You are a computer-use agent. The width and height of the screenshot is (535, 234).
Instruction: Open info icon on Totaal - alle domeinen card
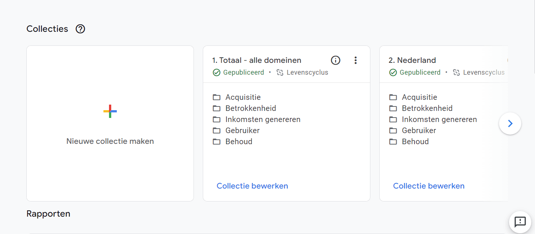click(336, 60)
